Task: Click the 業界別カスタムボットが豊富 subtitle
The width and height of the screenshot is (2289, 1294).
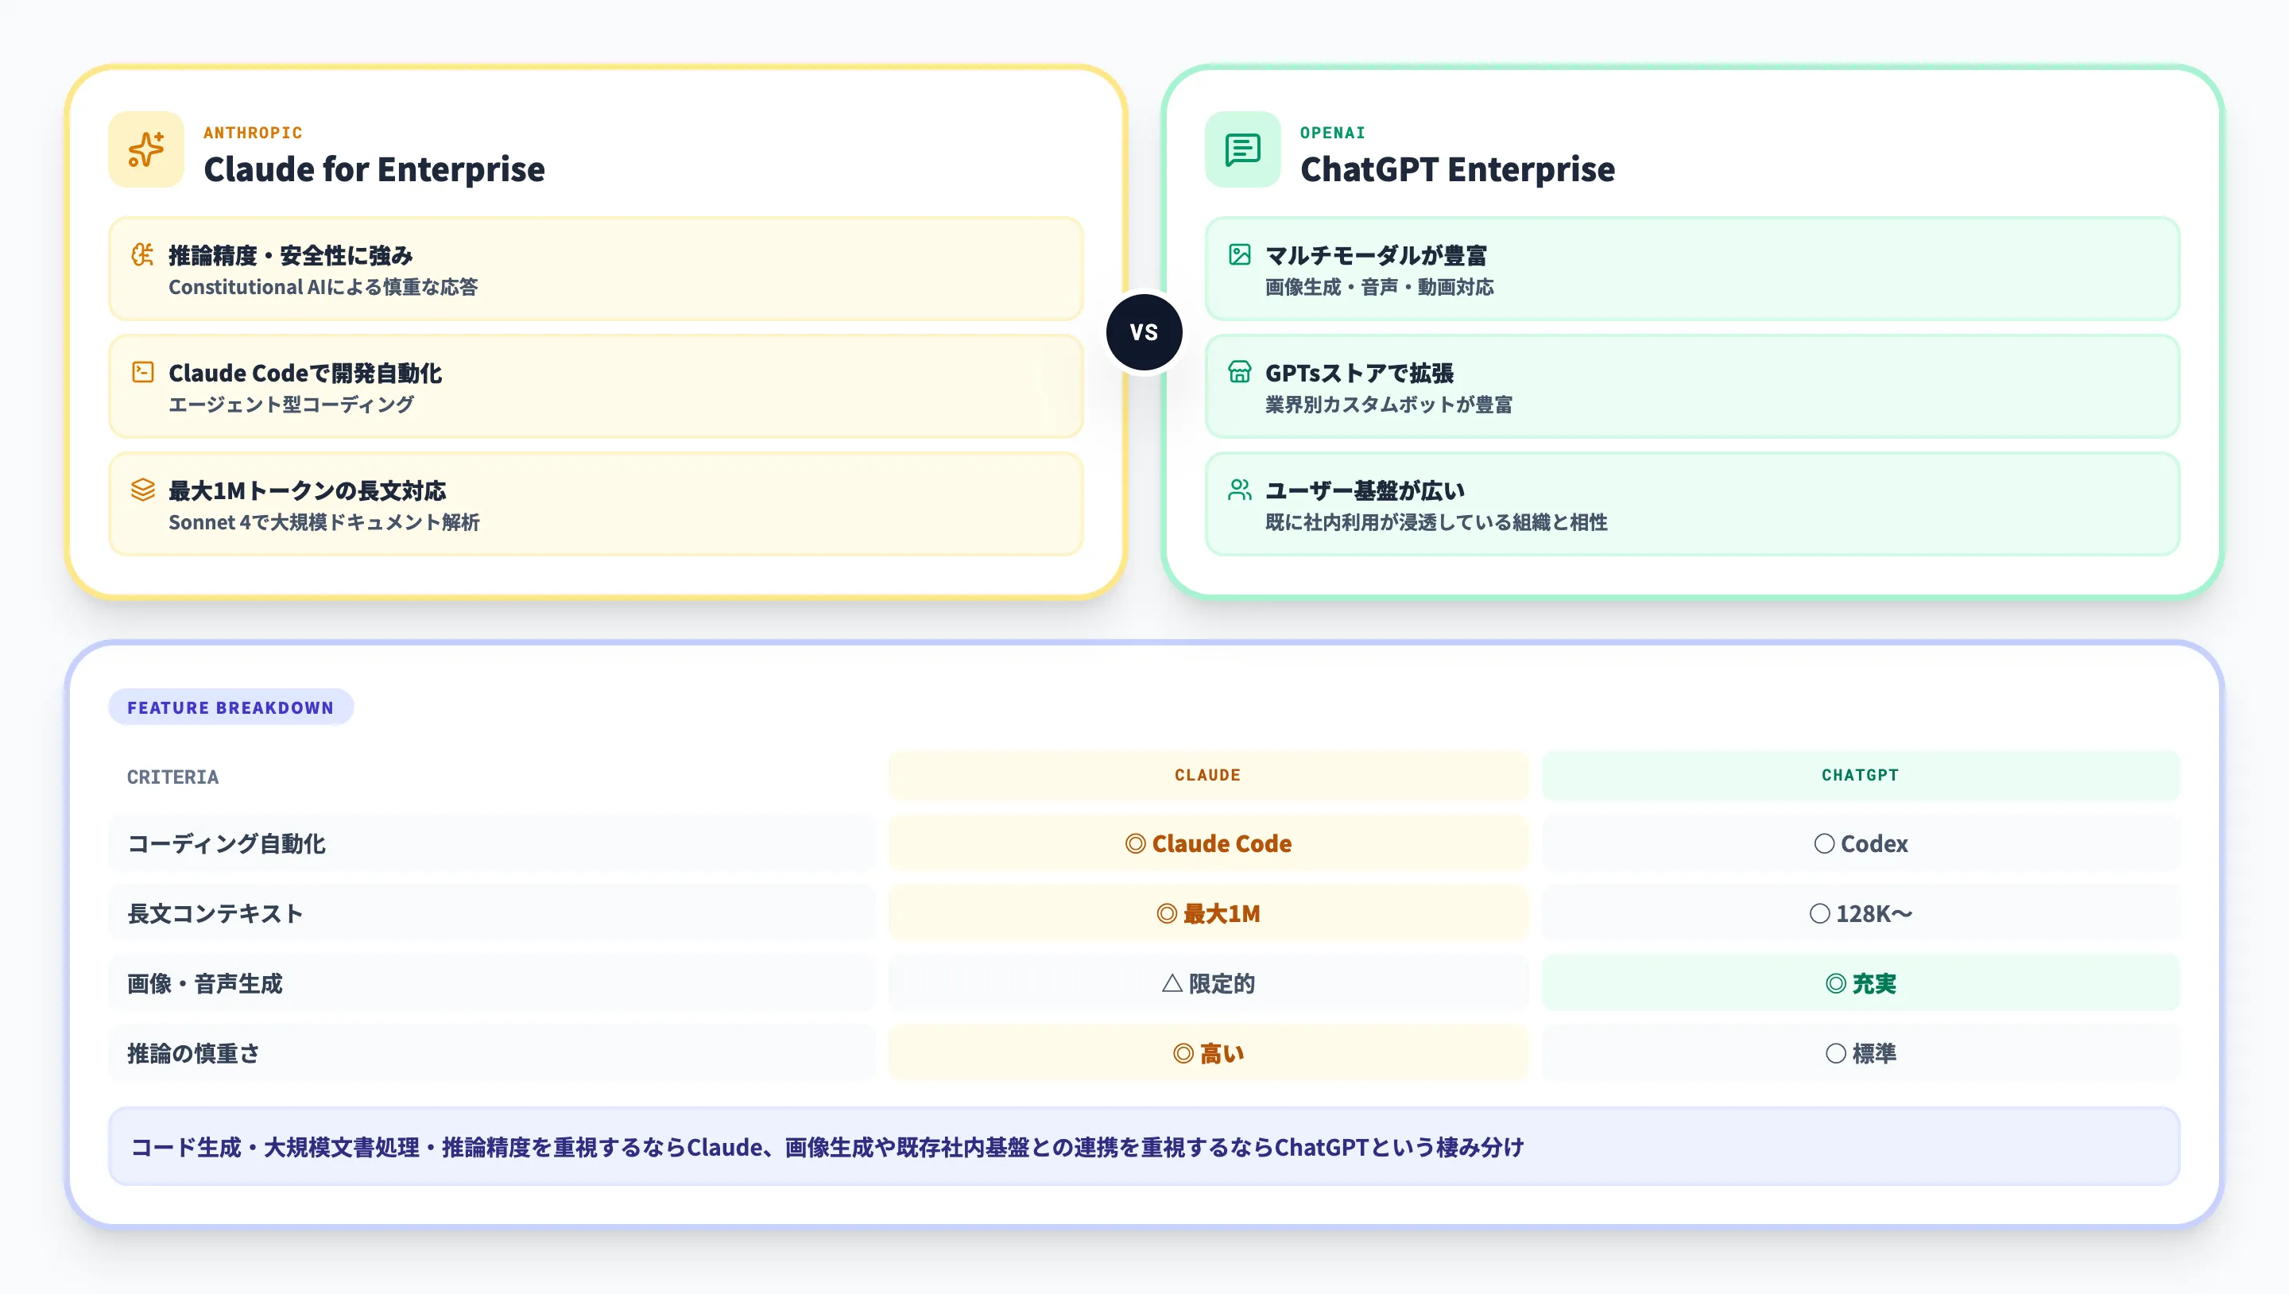Action: coord(1389,405)
